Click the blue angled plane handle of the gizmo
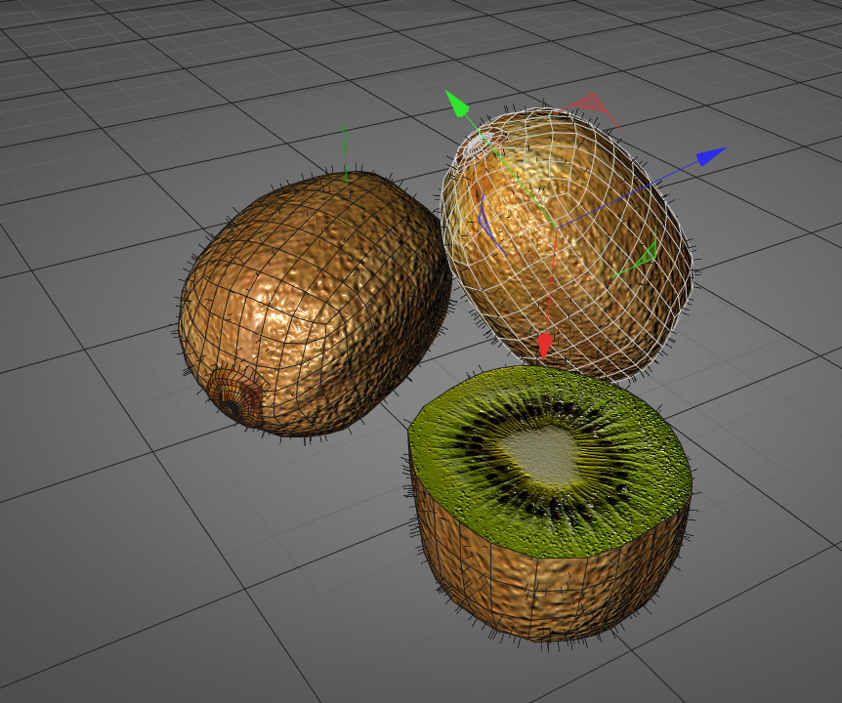 [486, 223]
